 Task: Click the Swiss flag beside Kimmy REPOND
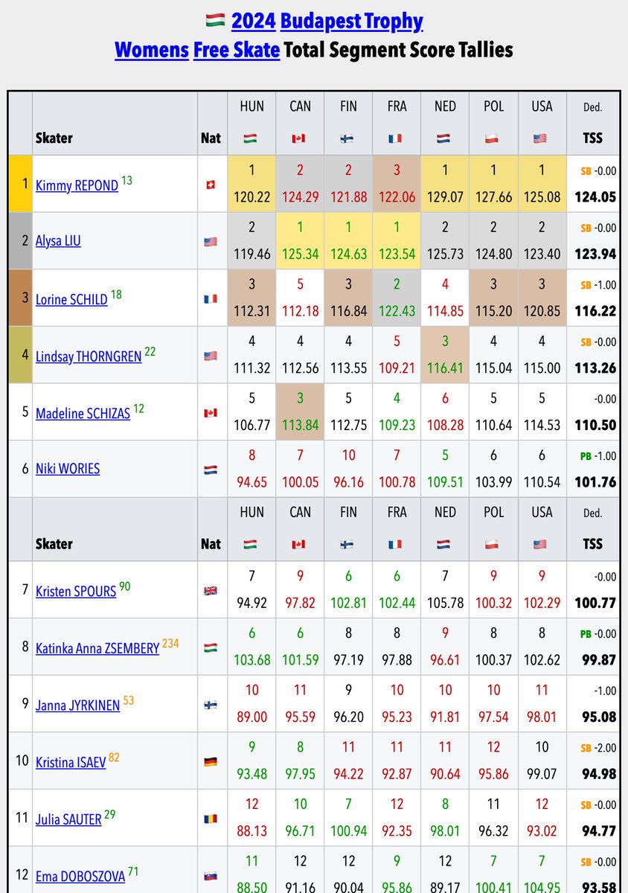coord(211,185)
